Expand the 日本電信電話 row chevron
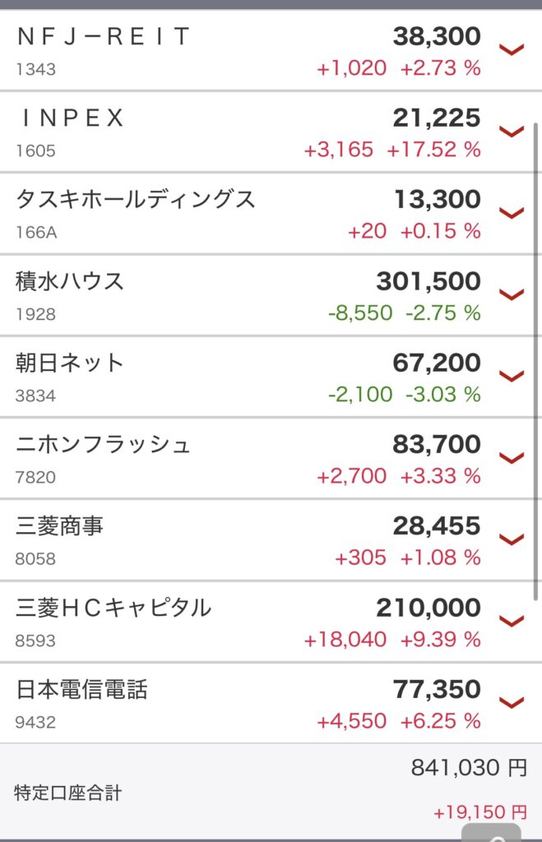Viewport: 542px width, 842px height. click(x=512, y=703)
